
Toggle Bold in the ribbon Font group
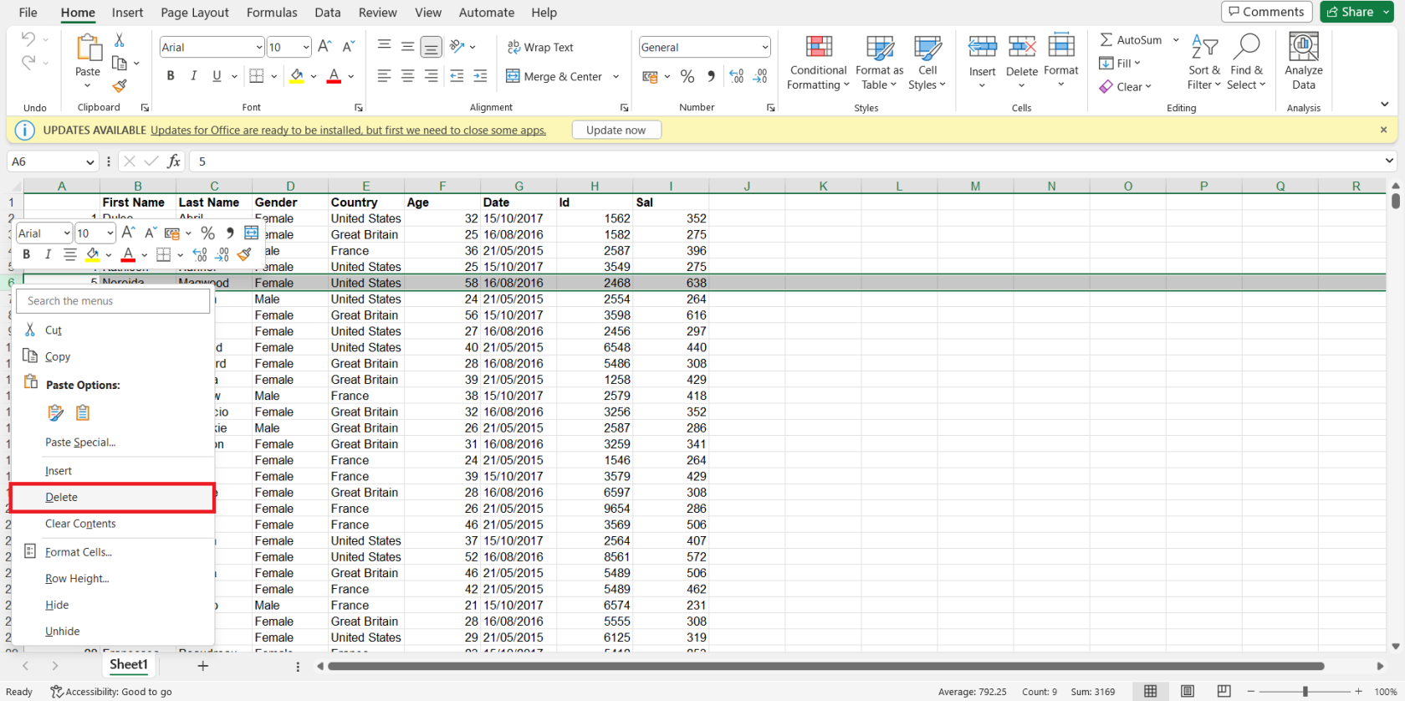[171, 76]
